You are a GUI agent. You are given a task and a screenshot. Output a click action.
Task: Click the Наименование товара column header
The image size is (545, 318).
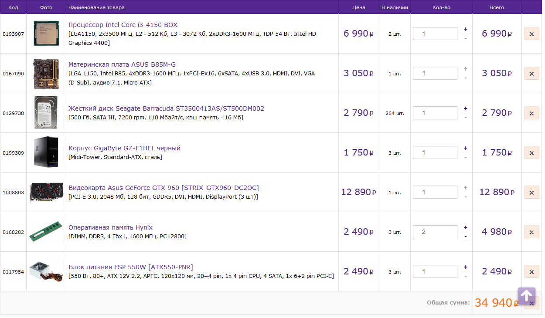(96, 7)
